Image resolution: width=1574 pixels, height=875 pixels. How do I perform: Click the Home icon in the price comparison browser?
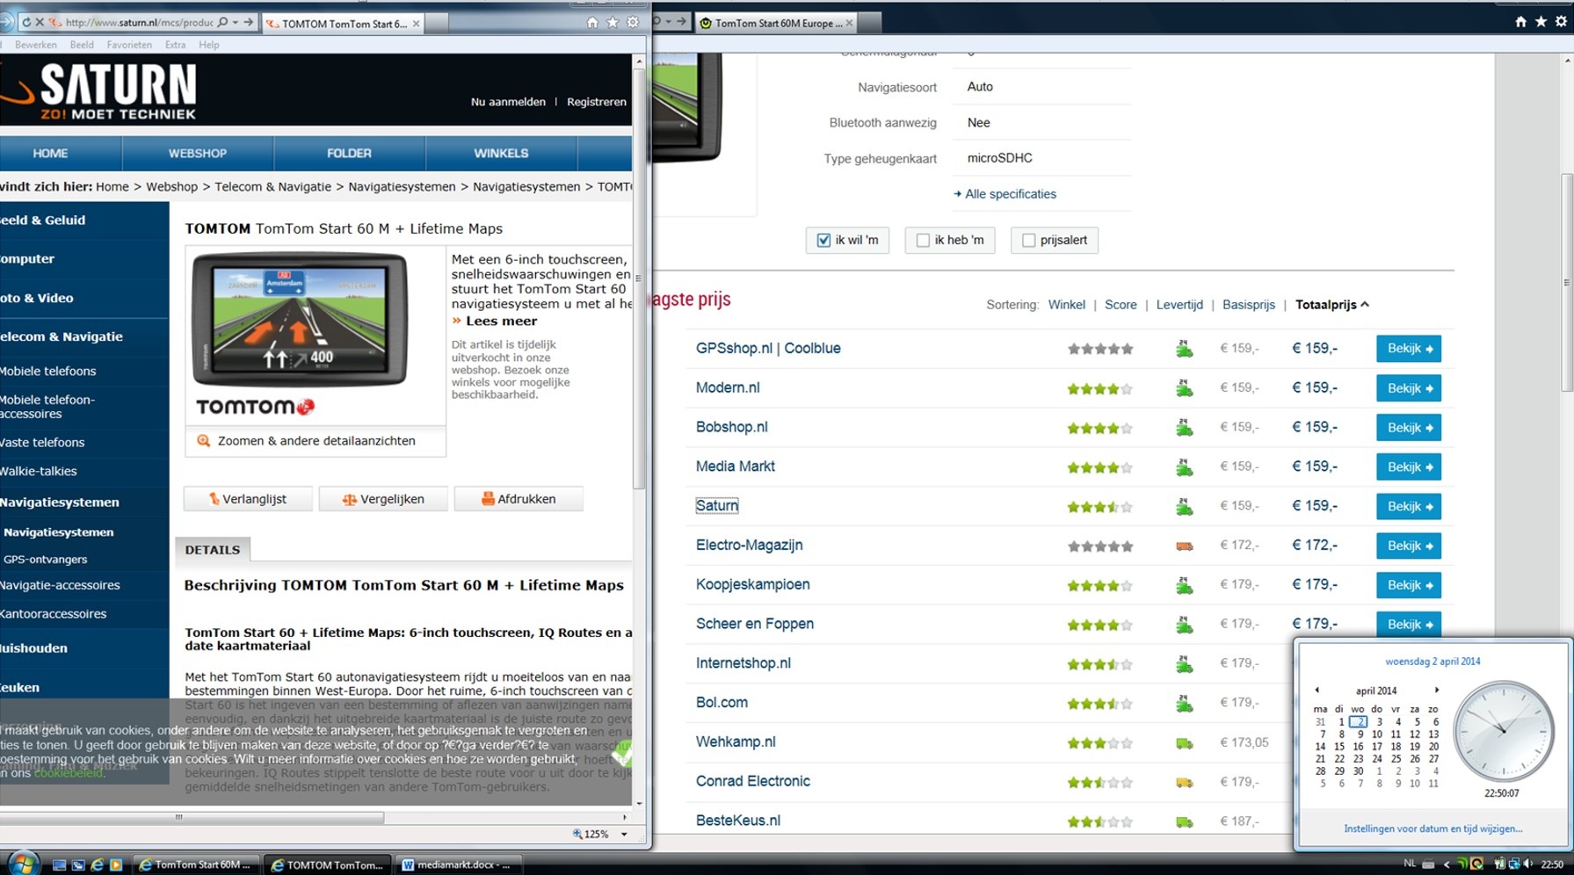tap(1520, 22)
